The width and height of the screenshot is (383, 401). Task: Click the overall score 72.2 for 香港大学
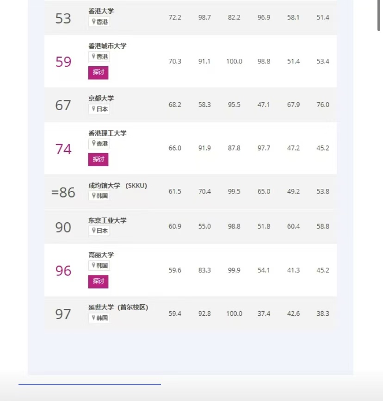175,18
